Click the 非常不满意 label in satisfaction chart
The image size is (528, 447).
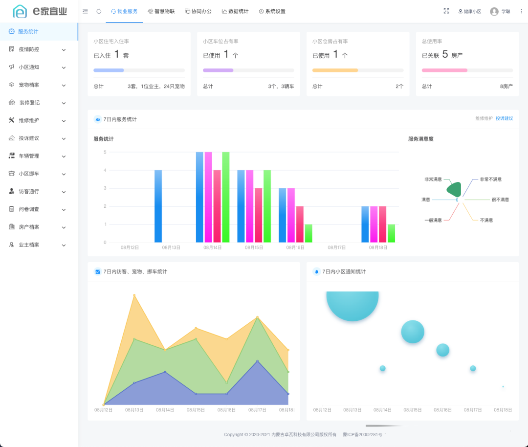click(491, 179)
